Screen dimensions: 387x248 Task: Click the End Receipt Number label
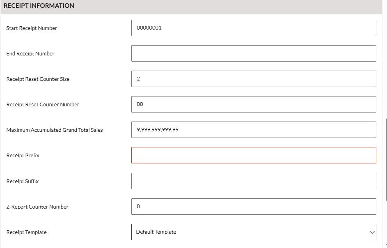coord(30,54)
